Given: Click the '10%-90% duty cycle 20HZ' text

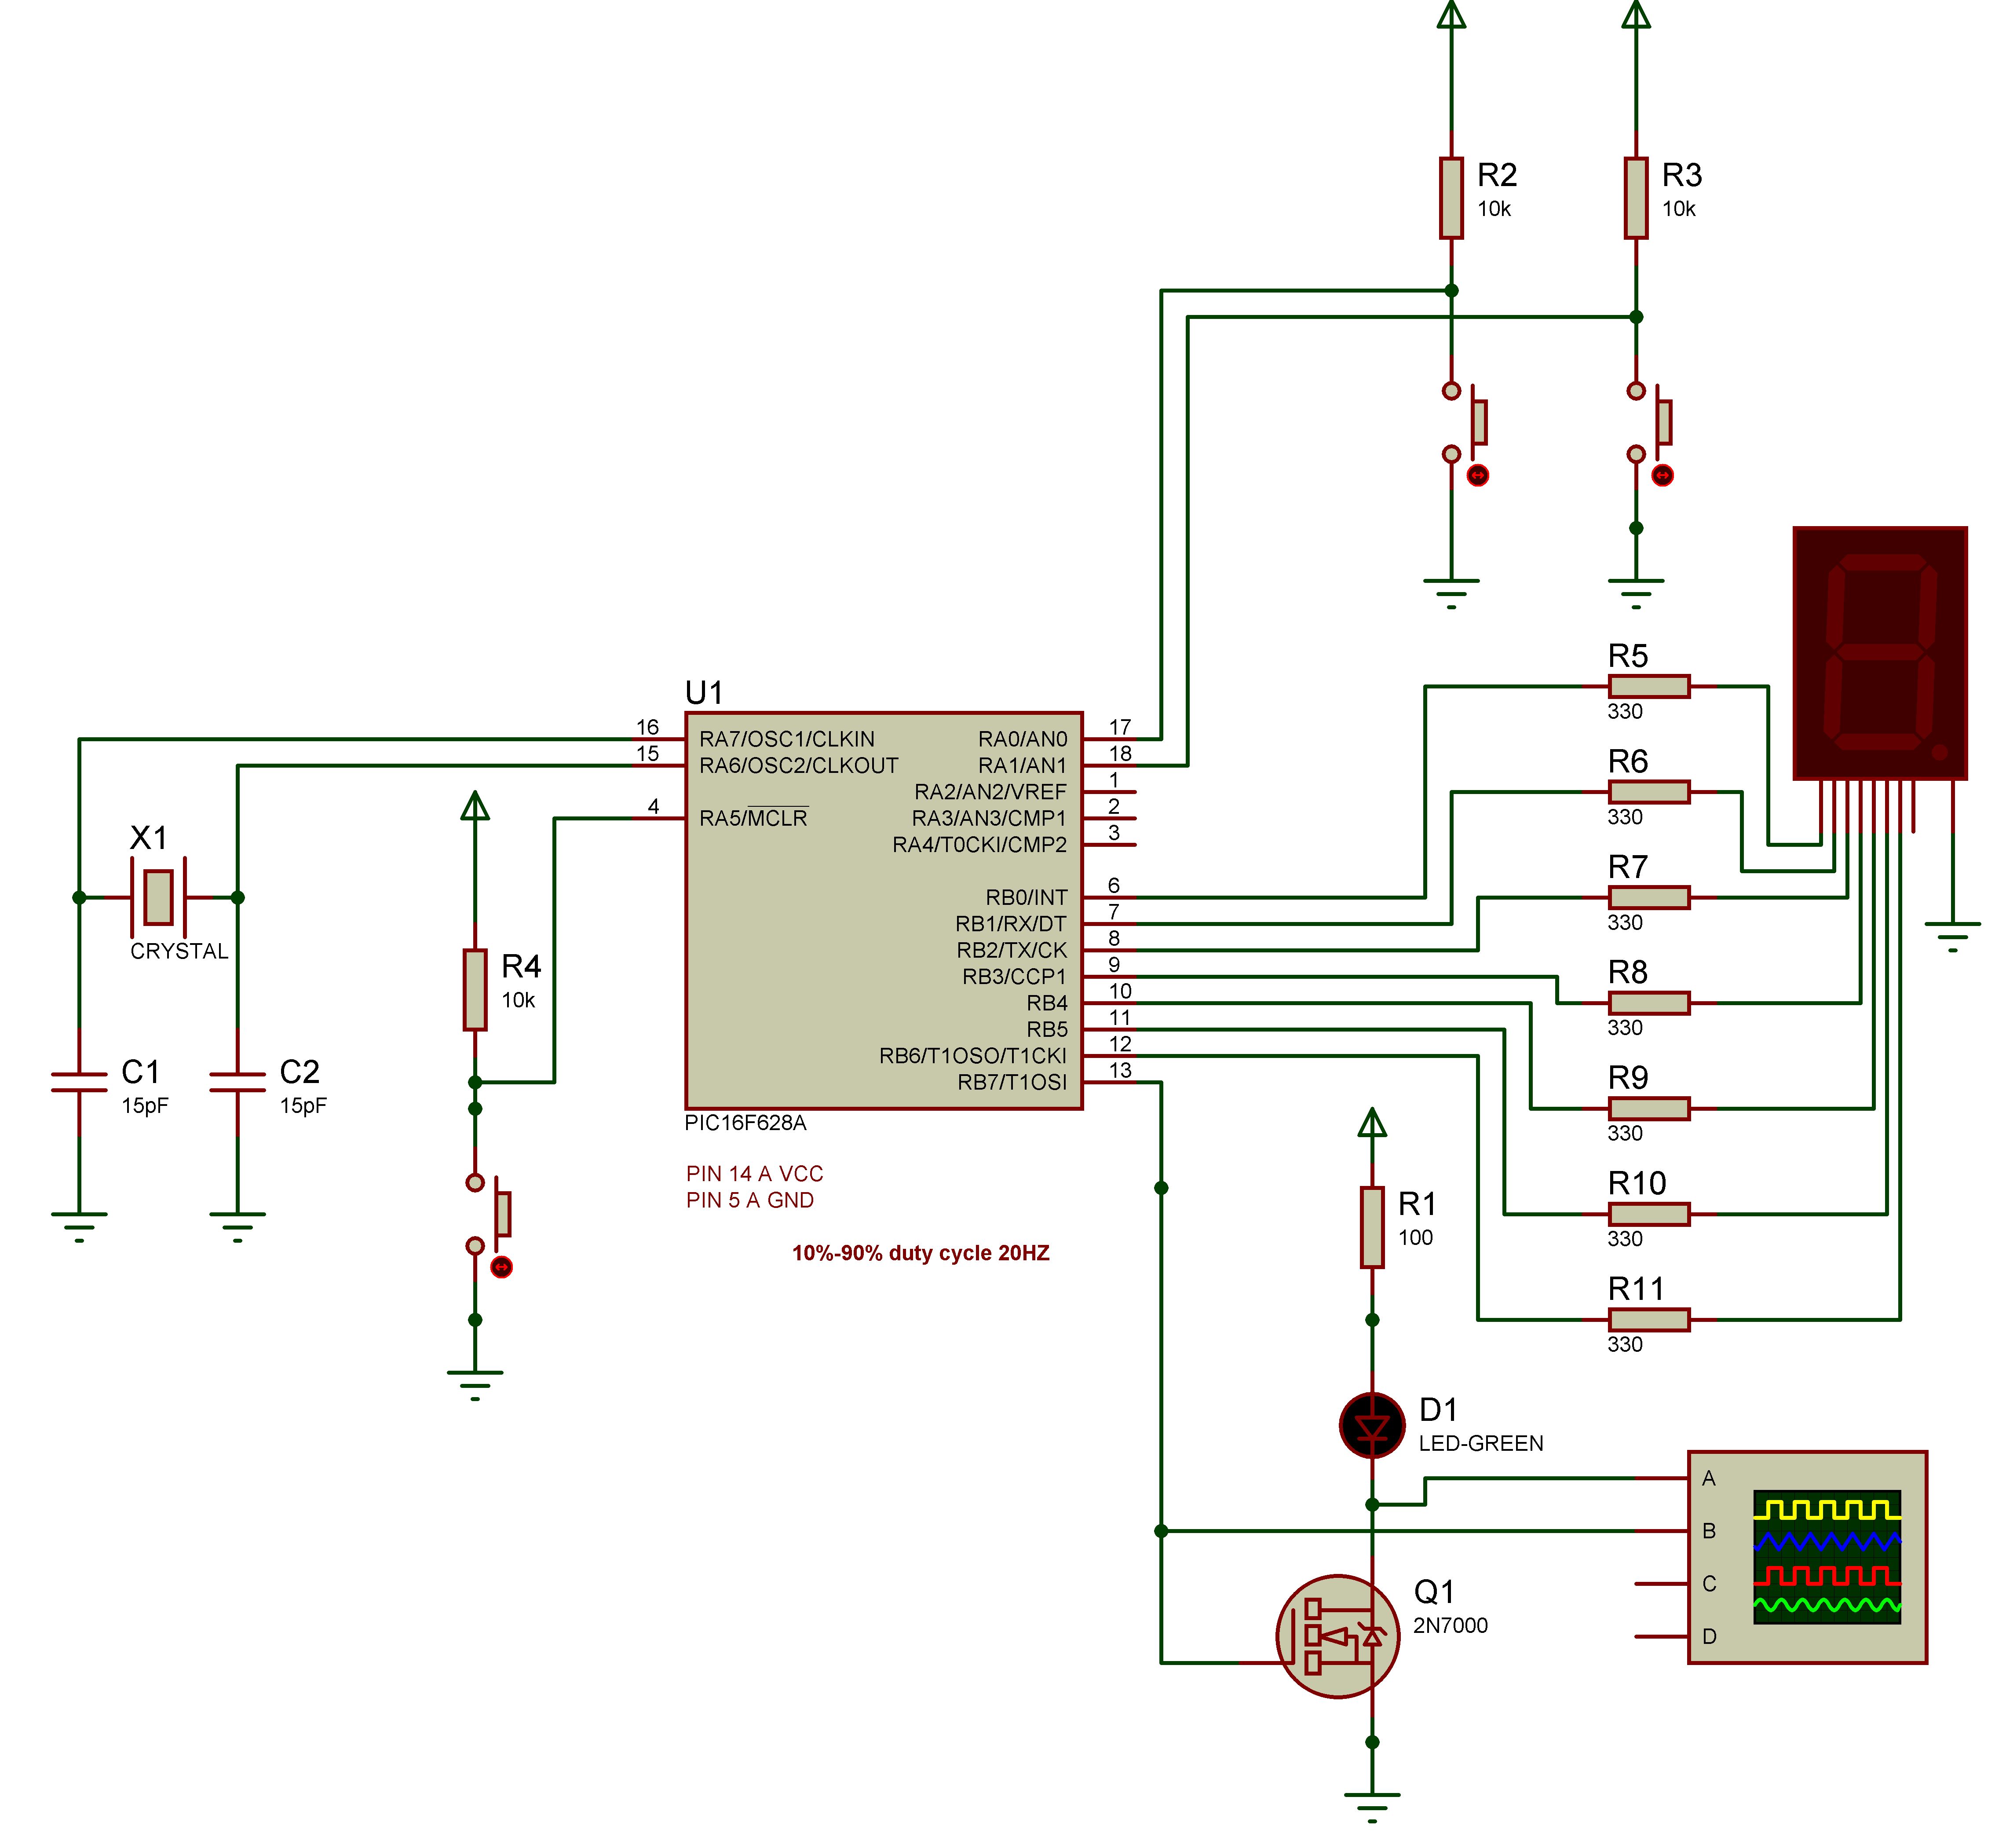Looking at the screenshot, I should pos(920,1253).
